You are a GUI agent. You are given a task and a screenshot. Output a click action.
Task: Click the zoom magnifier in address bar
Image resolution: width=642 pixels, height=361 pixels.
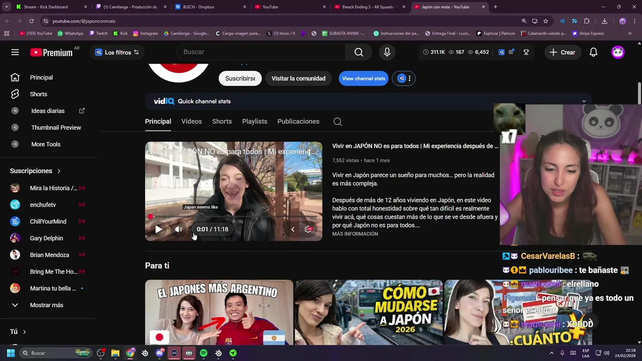coord(524,21)
